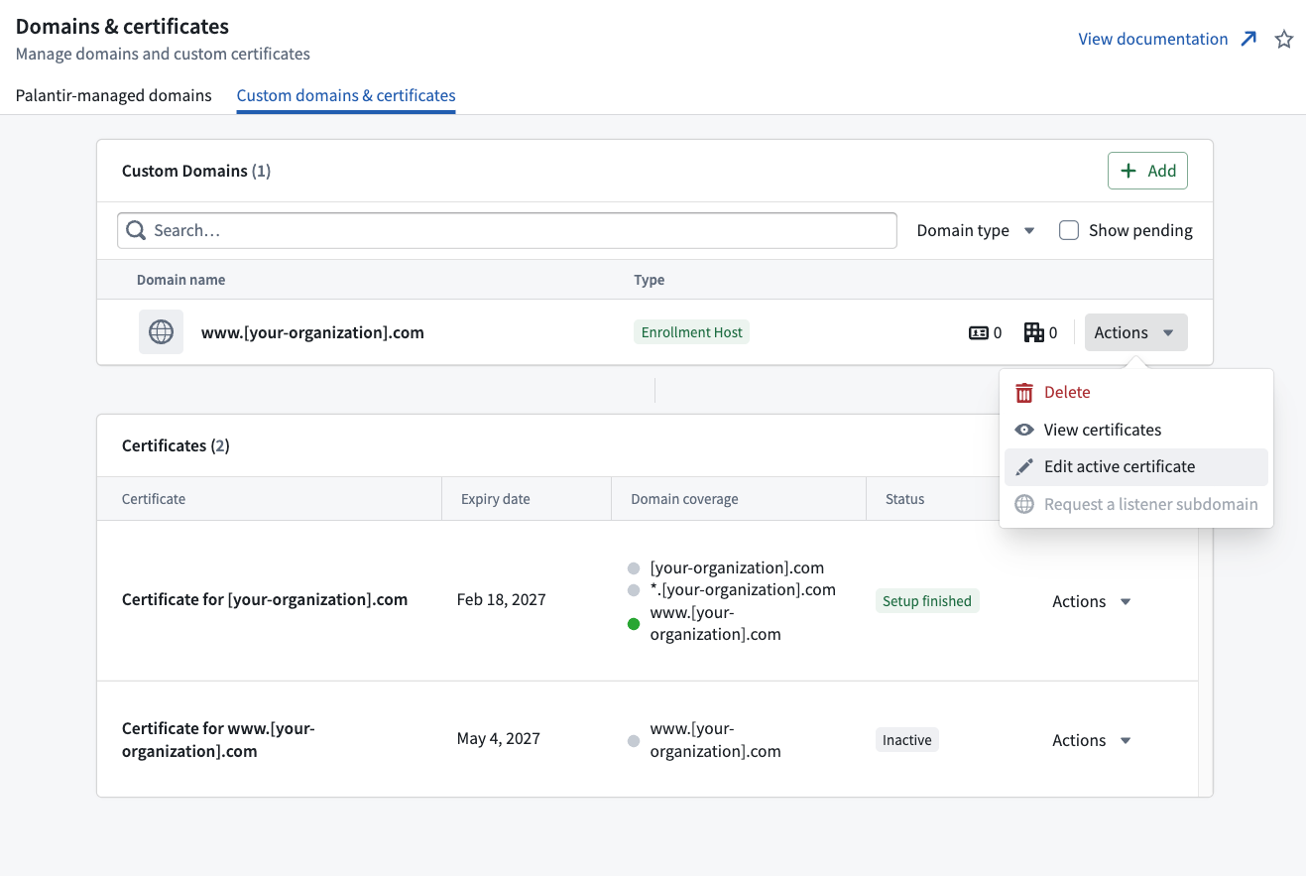Screen dimensions: 1306x876
Task: Collapse the domain row Actions dropdown
Action: pyautogui.click(x=1135, y=332)
